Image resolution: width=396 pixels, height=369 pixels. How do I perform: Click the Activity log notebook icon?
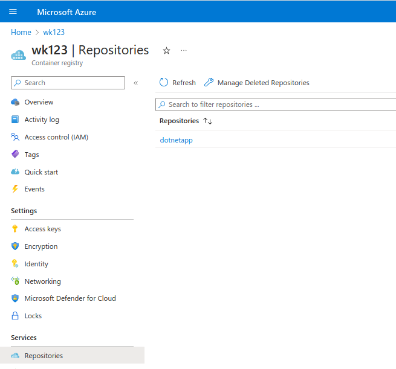(15, 120)
